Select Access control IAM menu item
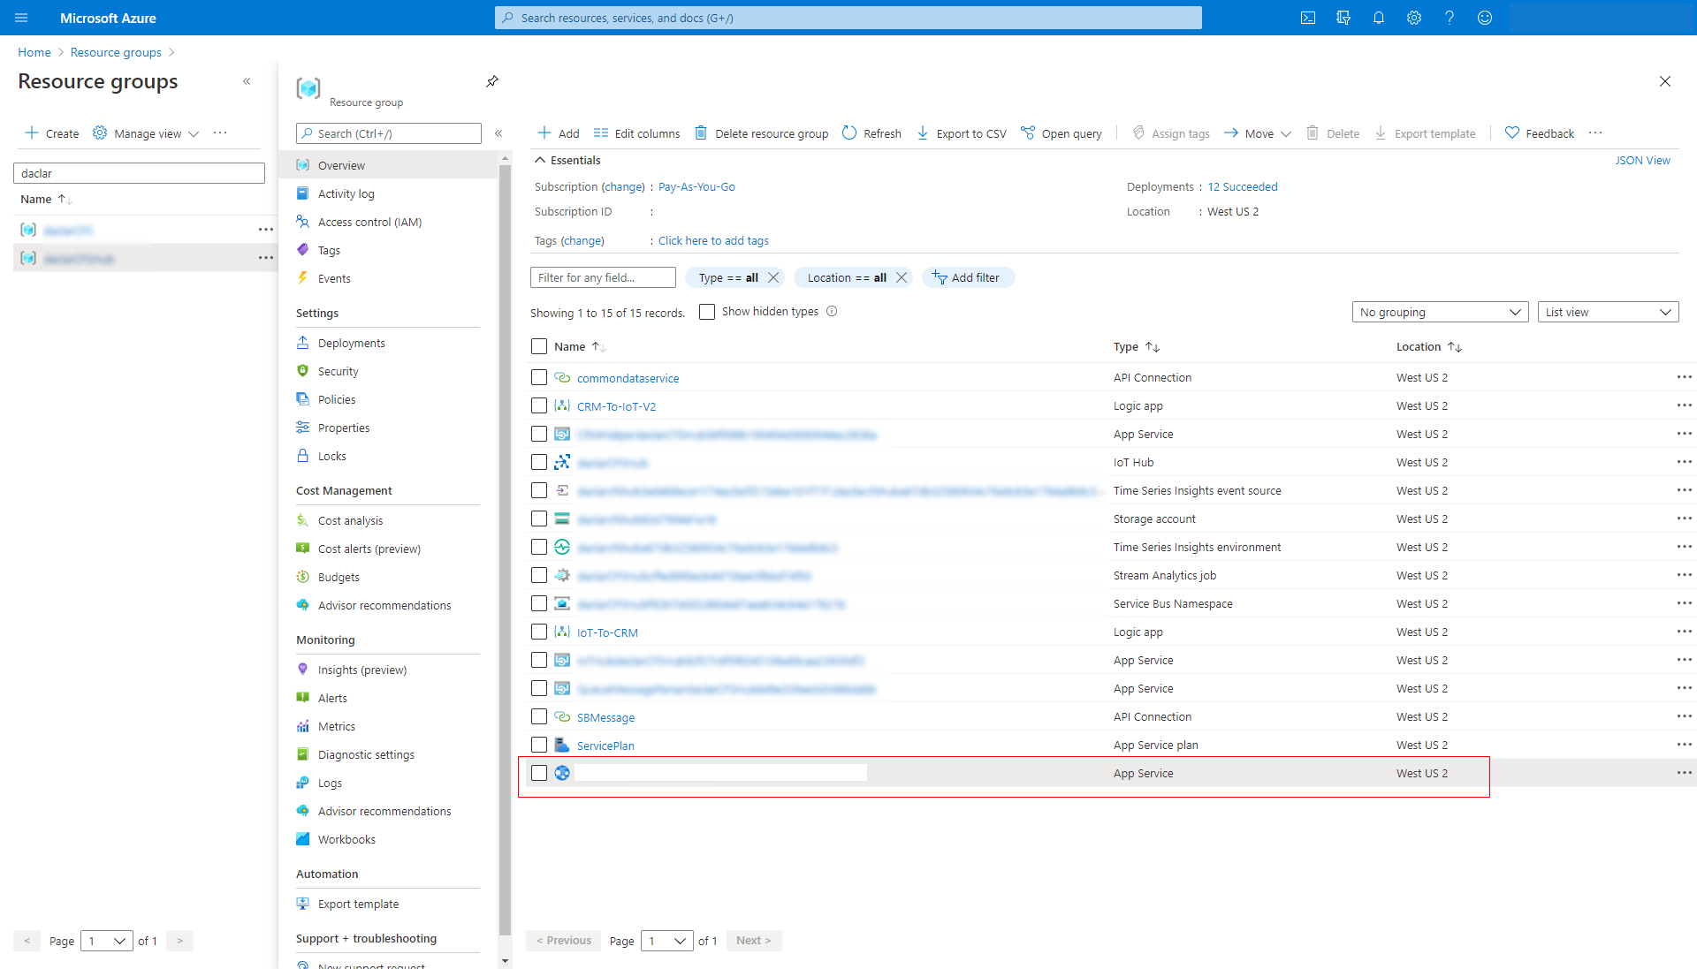 370,222
